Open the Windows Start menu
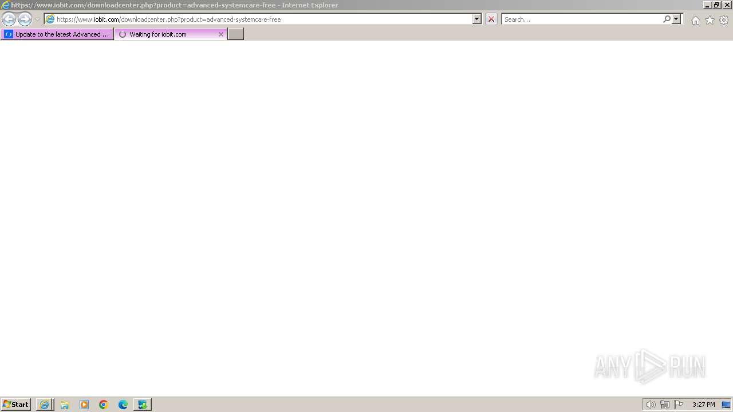 click(16, 405)
